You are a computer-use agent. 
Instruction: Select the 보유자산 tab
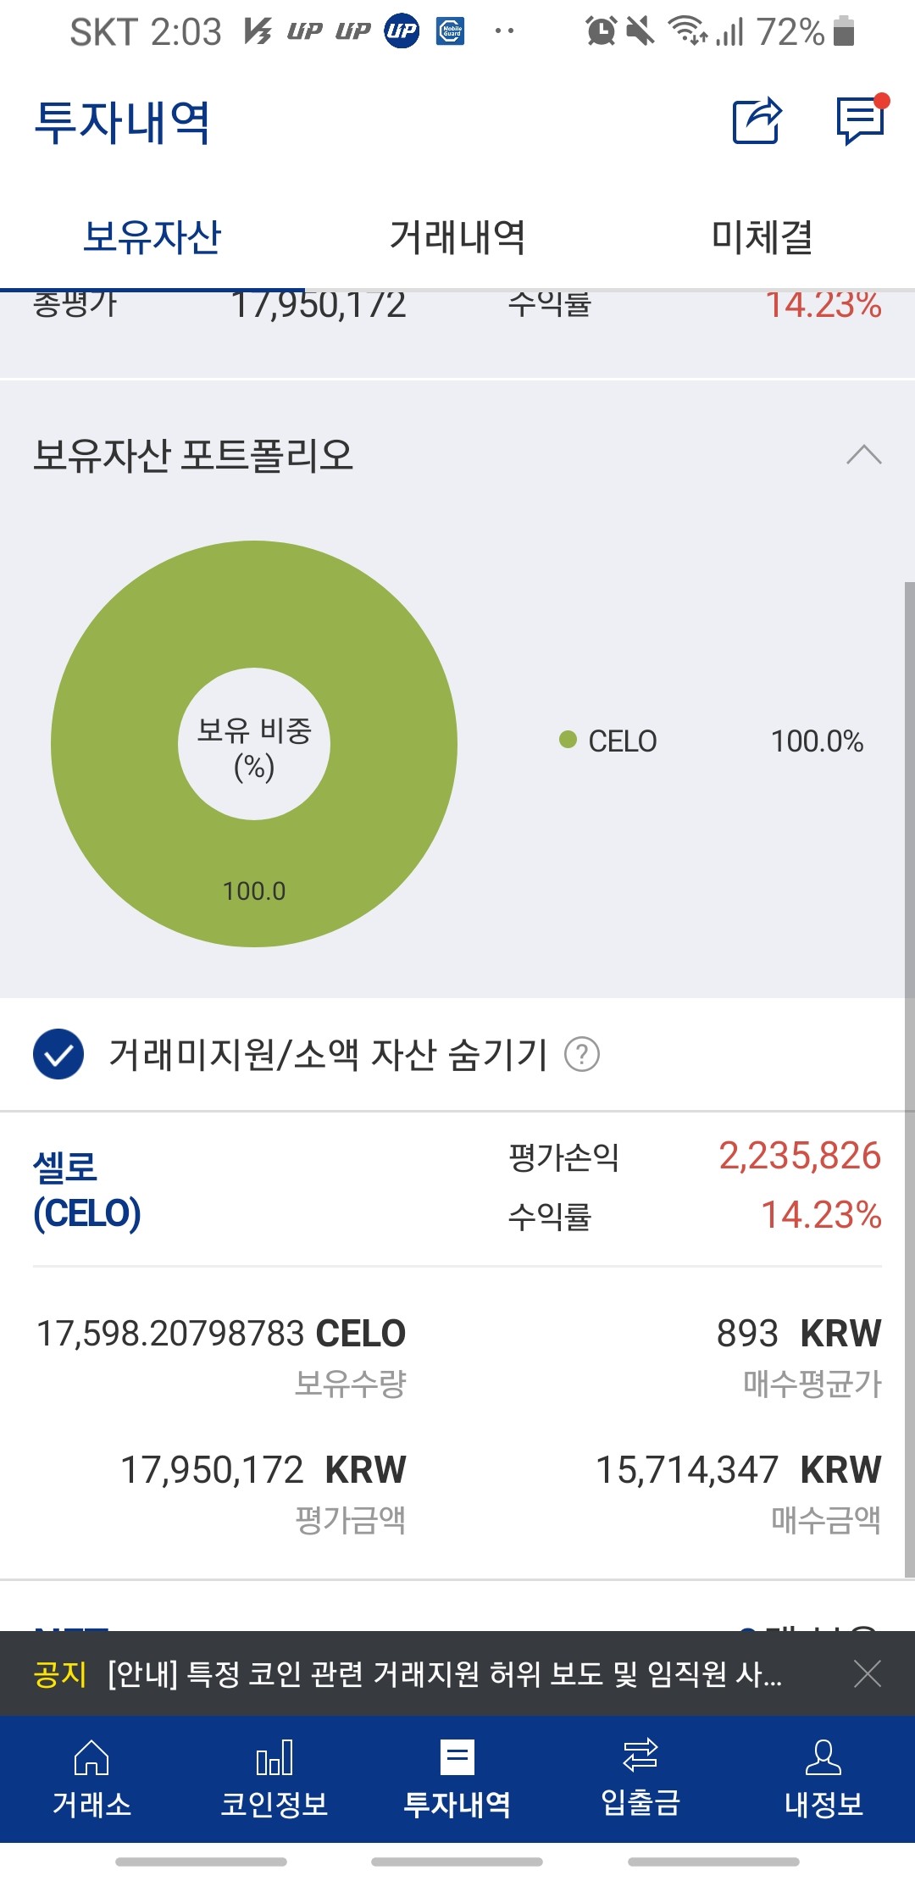tap(152, 236)
